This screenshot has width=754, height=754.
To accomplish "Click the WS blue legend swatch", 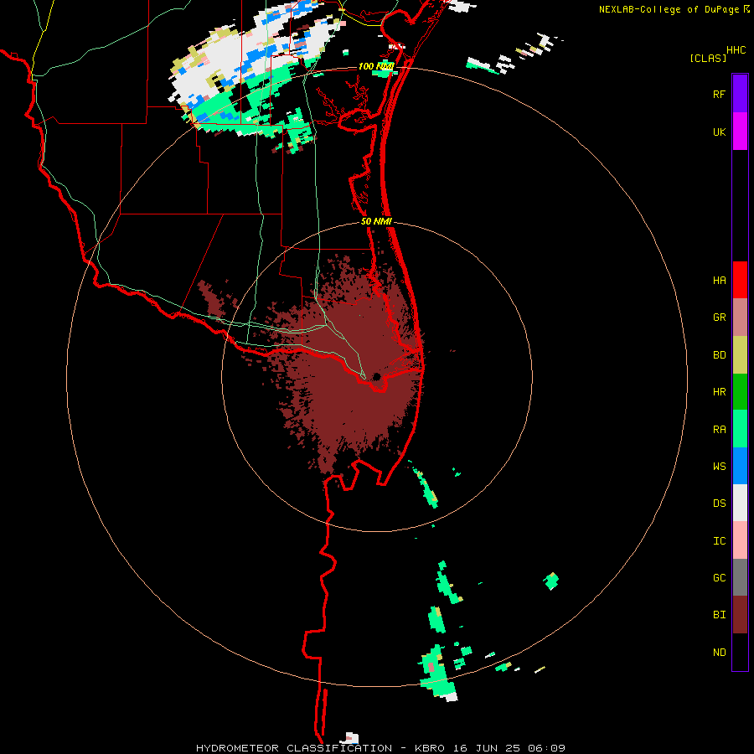I will tap(740, 466).
